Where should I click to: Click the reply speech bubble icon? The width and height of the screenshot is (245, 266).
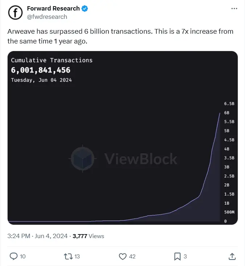coord(13,256)
